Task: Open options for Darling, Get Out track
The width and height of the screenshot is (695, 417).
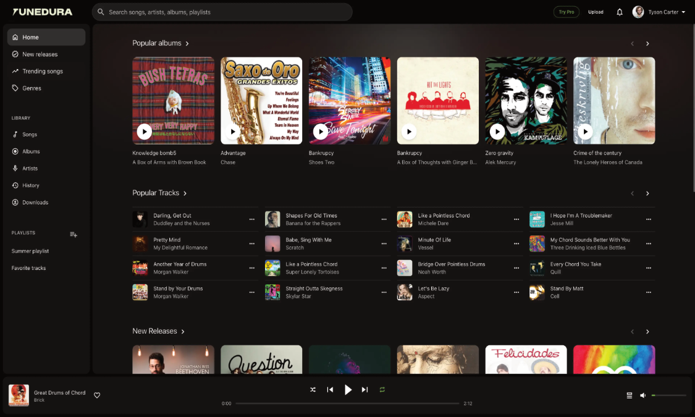Action: coord(251,219)
